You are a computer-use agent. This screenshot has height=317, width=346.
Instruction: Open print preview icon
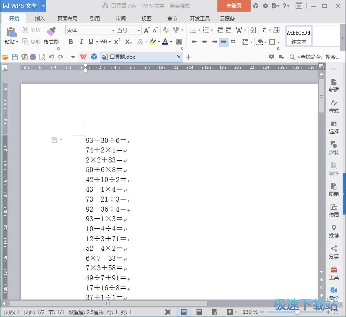(42, 57)
